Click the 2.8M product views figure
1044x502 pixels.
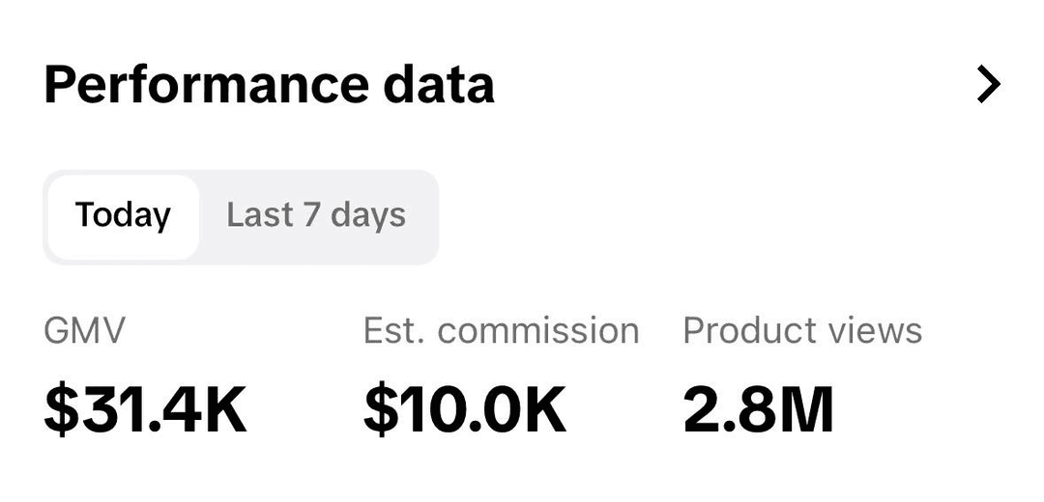[x=758, y=408]
